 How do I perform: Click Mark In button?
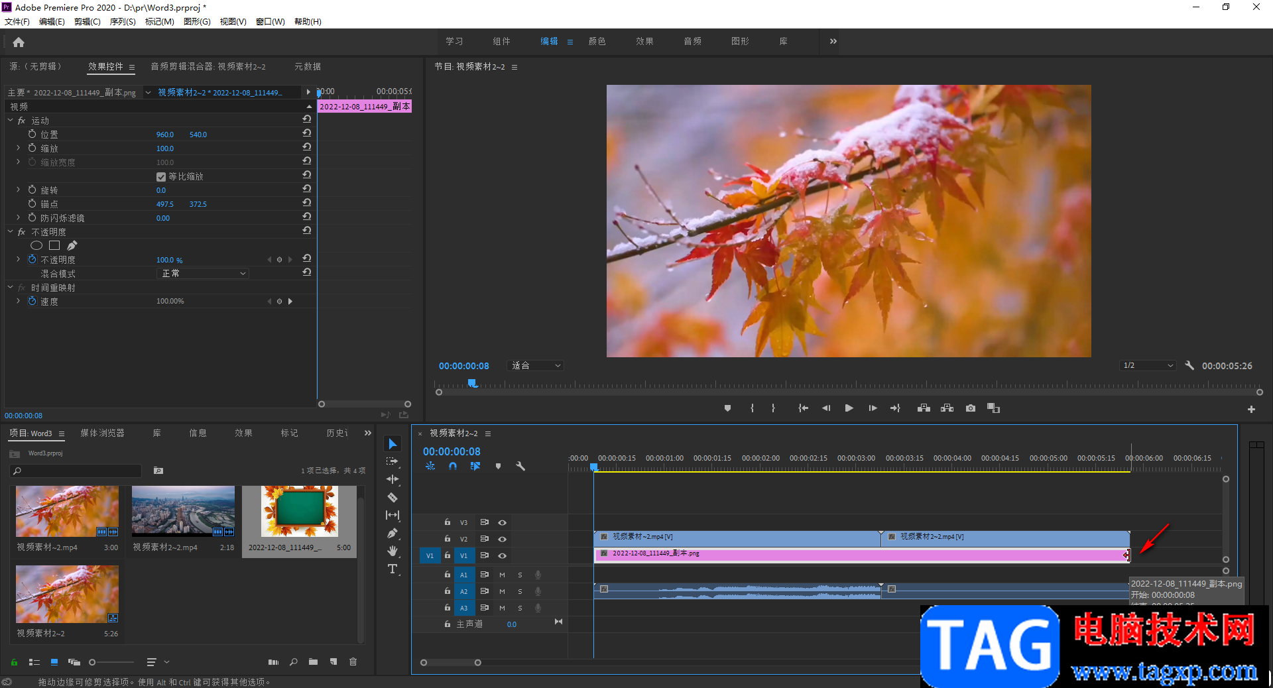click(x=752, y=408)
